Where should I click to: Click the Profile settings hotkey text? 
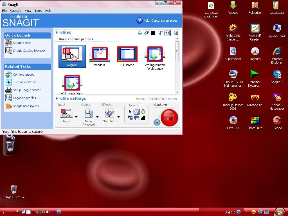156,99
